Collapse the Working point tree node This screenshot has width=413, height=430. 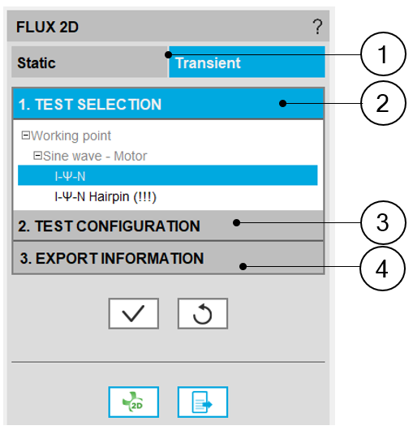pyautogui.click(x=25, y=135)
